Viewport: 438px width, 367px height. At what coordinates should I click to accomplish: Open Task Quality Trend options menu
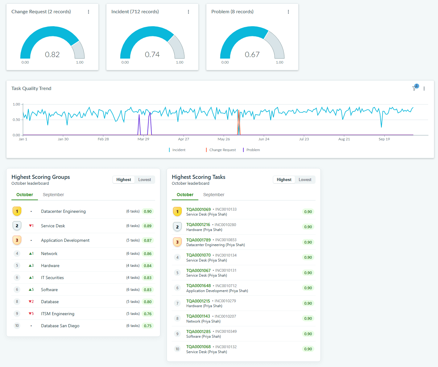click(x=424, y=89)
